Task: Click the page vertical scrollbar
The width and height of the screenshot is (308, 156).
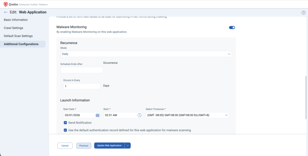Action: coord(306,97)
